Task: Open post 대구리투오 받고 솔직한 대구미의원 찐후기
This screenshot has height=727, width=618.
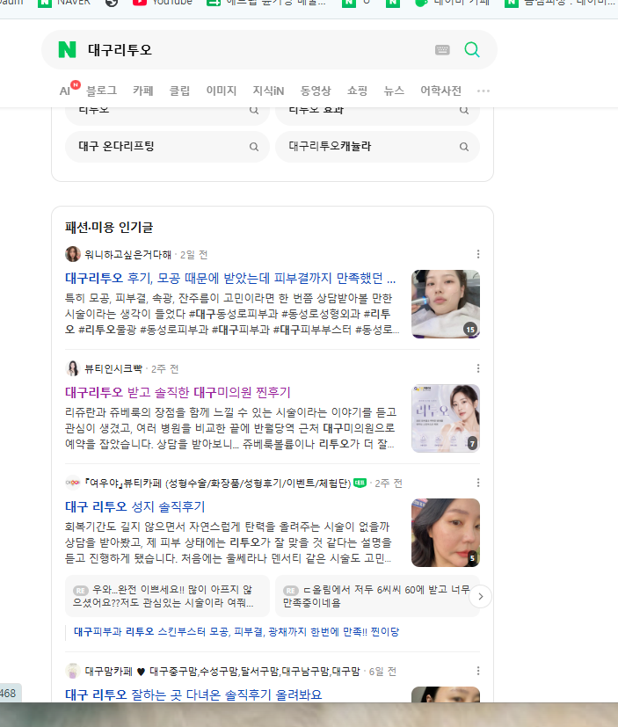Action: [x=178, y=393]
